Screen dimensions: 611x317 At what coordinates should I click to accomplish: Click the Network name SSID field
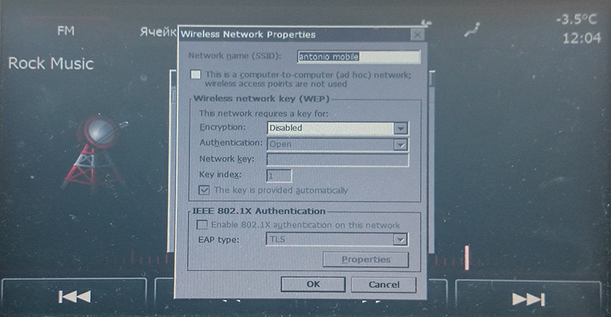[358, 57]
